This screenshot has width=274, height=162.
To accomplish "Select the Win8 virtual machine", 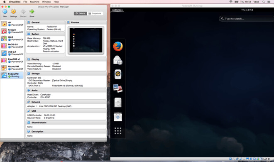I will click(12, 38).
